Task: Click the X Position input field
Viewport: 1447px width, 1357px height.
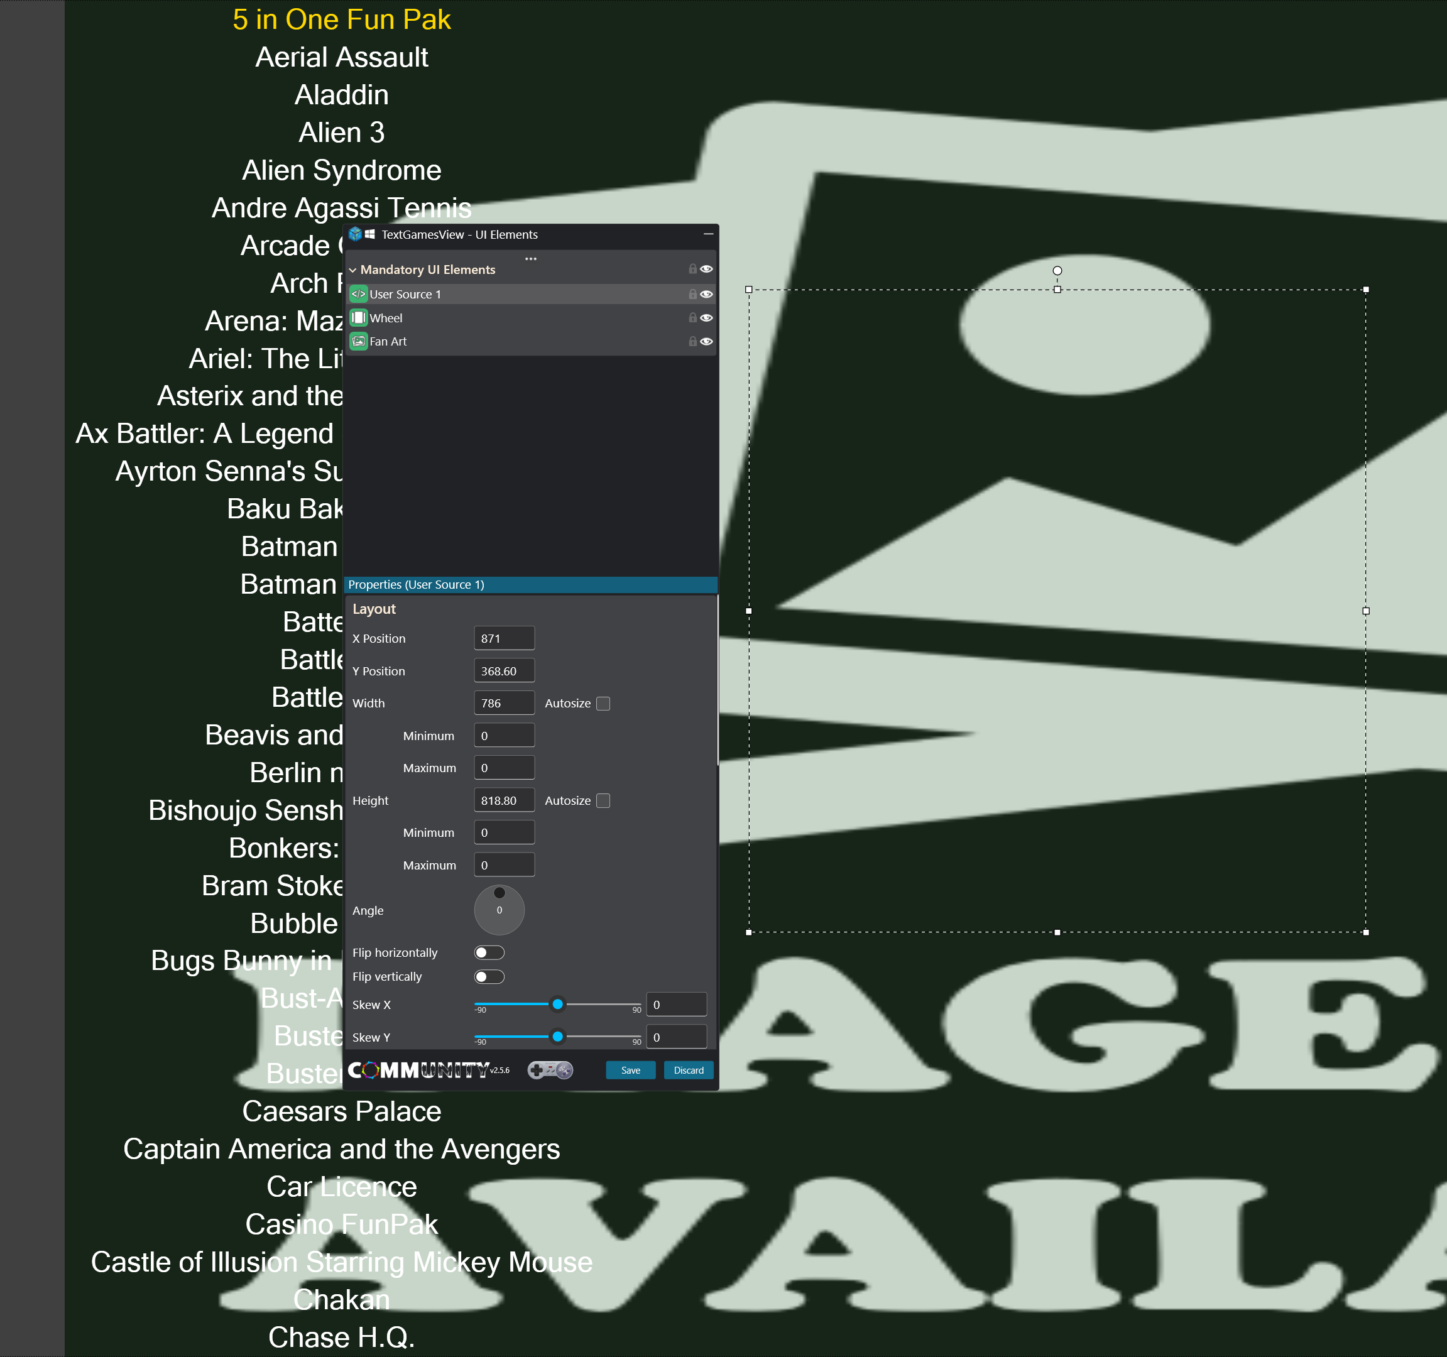Action: point(505,638)
